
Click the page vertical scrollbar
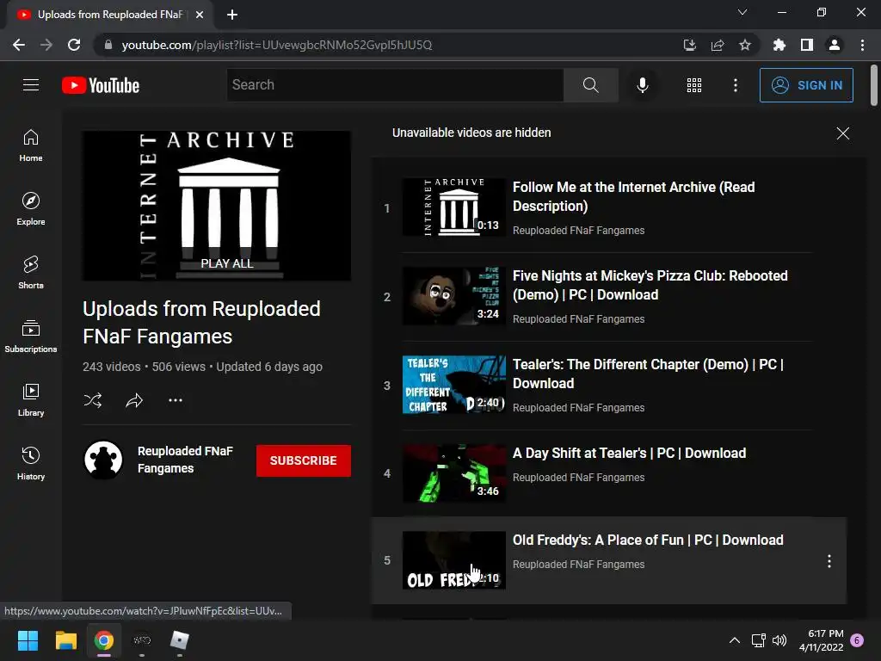(874, 85)
